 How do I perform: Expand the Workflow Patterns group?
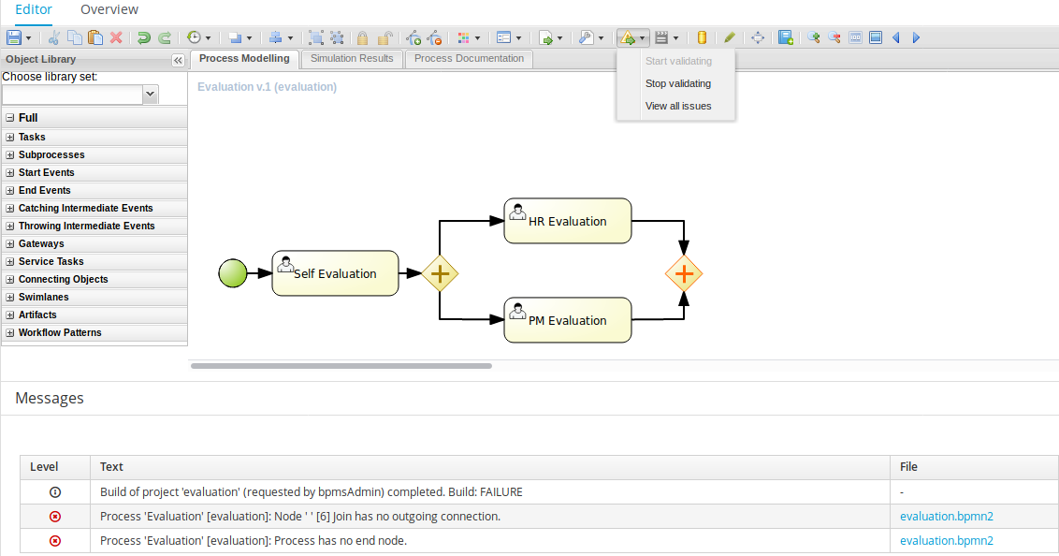[x=10, y=333]
